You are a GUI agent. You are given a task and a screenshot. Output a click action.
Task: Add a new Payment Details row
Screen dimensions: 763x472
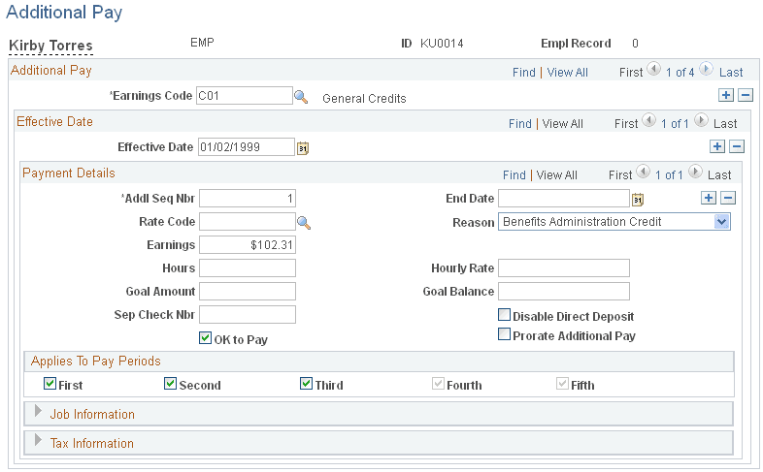(x=709, y=198)
